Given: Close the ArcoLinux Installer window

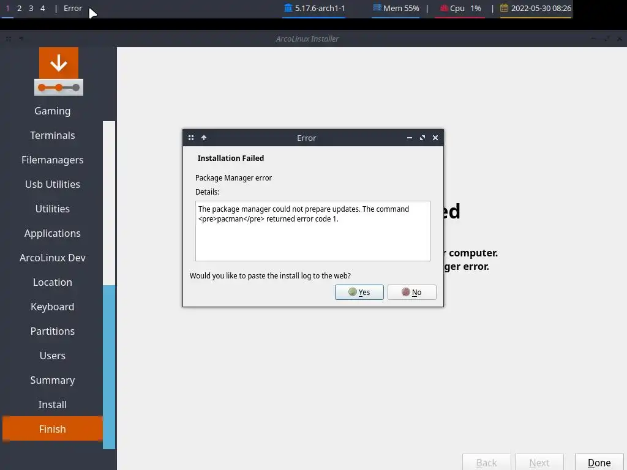Looking at the screenshot, I should pyautogui.click(x=620, y=39).
